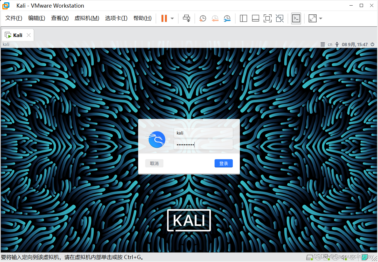Click the power icon in Kali's top bar
Image resolution: width=378 pixels, height=262 pixels.
372,45
